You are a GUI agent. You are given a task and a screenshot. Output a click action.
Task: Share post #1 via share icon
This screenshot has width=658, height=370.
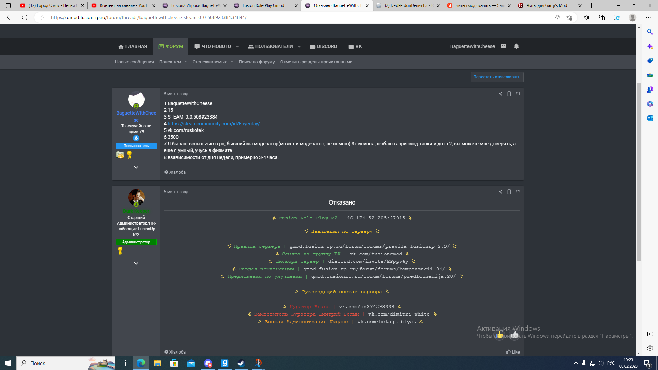pos(500,94)
